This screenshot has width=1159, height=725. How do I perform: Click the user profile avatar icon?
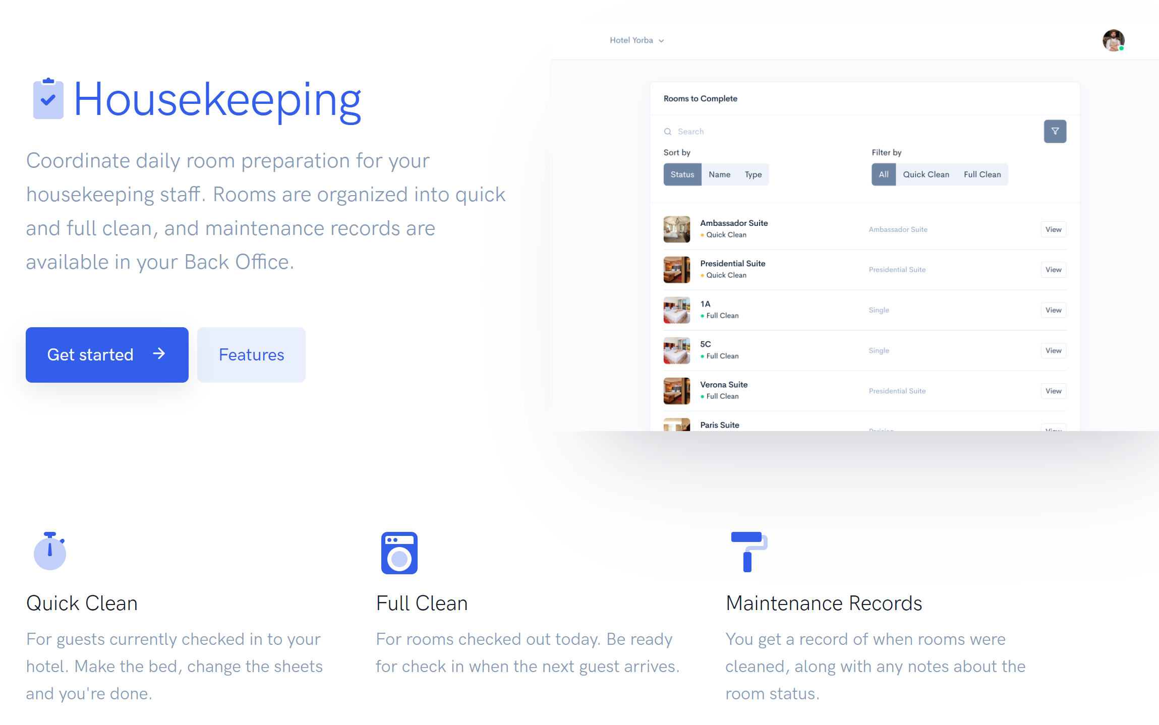tap(1114, 40)
